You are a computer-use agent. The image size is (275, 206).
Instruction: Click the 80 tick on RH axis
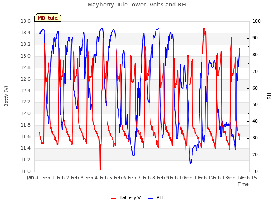(255, 55)
